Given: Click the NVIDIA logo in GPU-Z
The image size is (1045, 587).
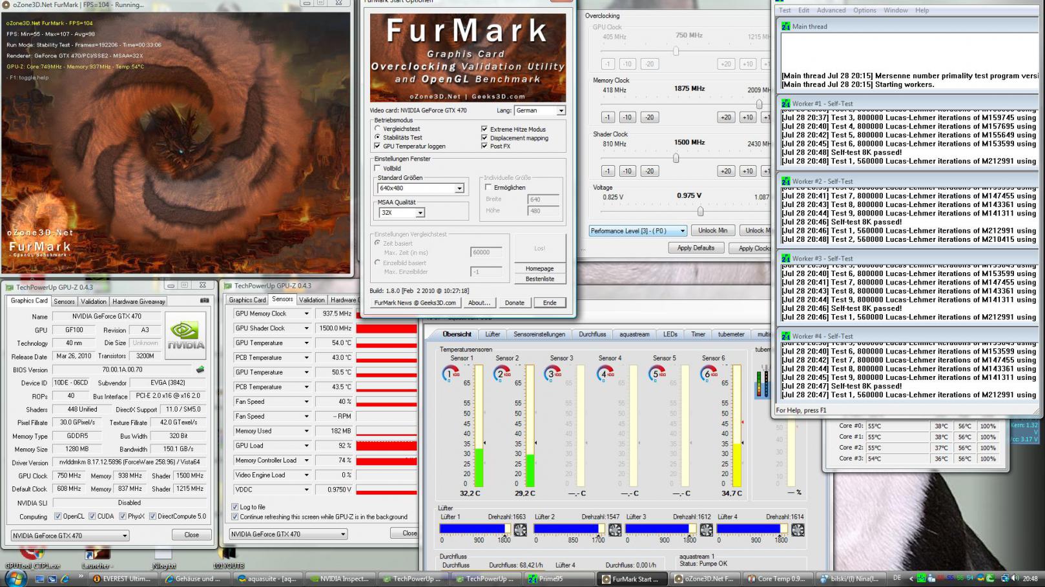Looking at the screenshot, I should click(x=185, y=335).
